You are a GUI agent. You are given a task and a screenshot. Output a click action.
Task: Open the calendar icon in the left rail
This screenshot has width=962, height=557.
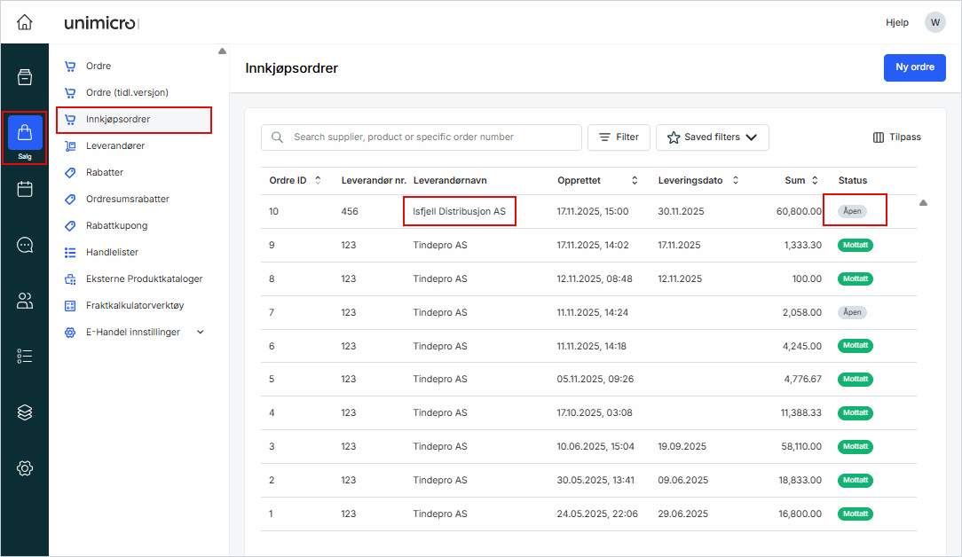coord(25,189)
